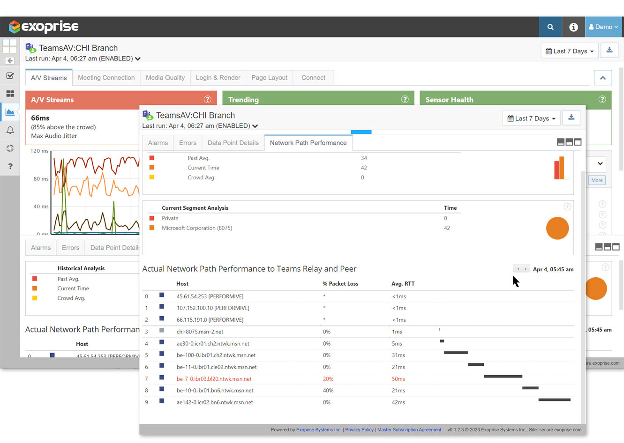Open Last 7 Days dropdown in front window
624x443 pixels.
click(x=532, y=118)
